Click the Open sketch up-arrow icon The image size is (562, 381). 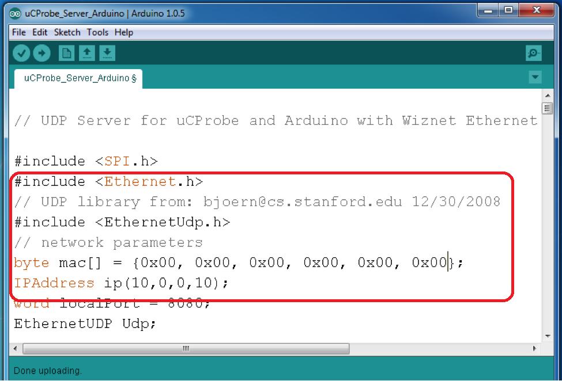coord(86,54)
